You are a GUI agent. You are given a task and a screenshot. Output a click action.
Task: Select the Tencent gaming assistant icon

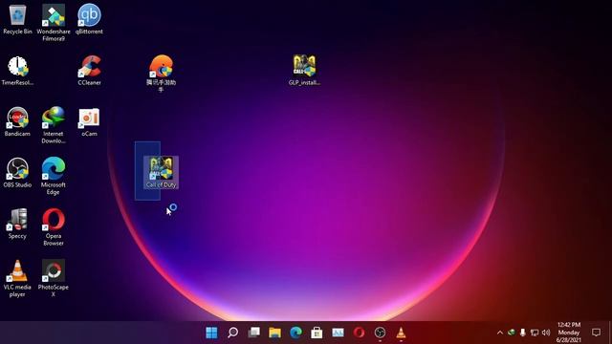tap(161, 74)
